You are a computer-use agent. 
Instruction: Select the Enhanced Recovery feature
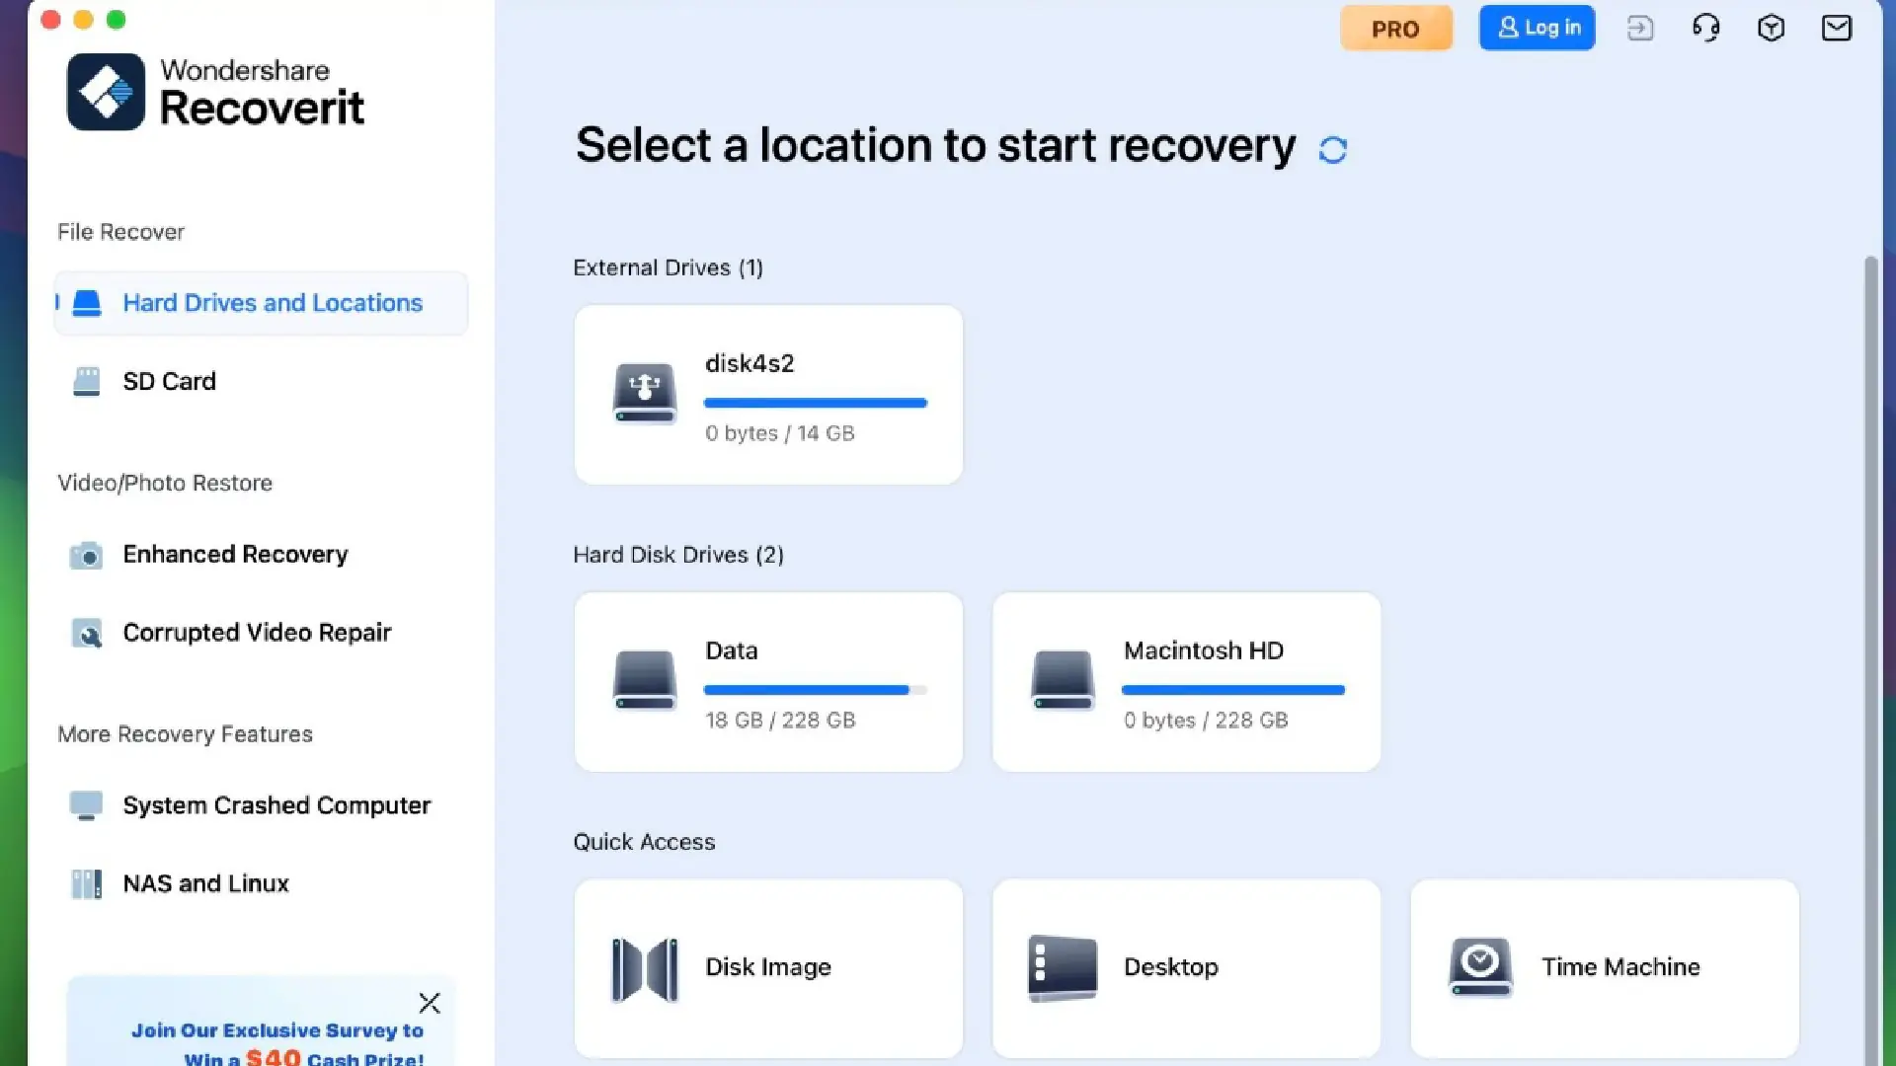point(234,554)
